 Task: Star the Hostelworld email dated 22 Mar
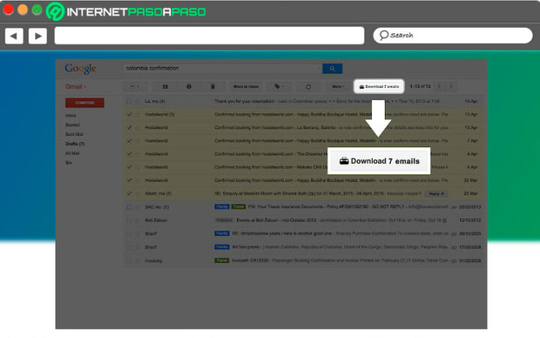[x=137, y=180]
